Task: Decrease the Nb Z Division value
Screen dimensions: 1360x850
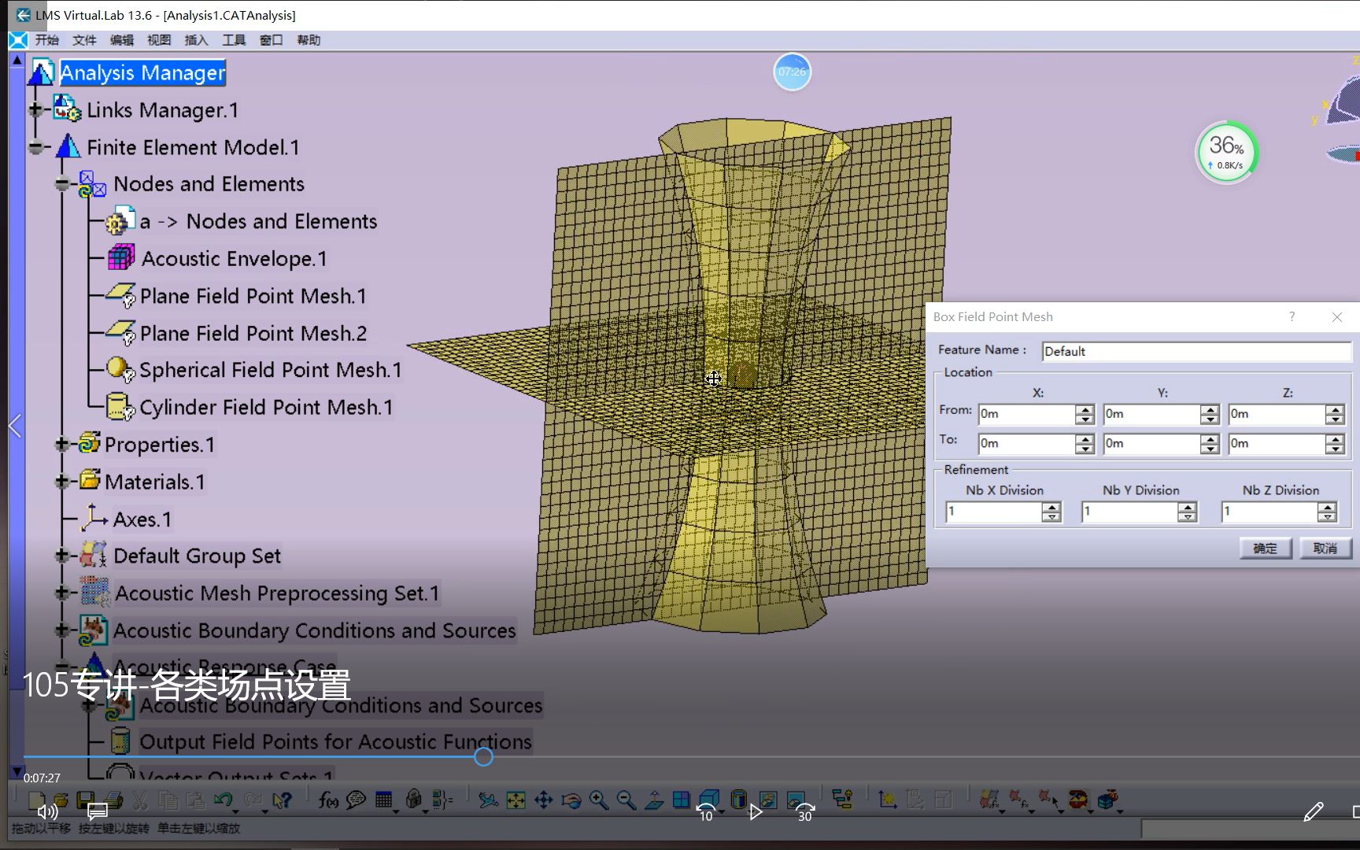Action: click(1327, 517)
